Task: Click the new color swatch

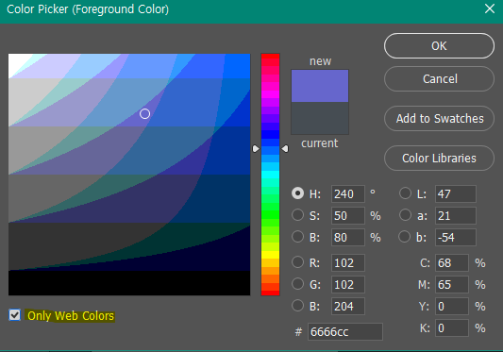Action: coord(320,86)
